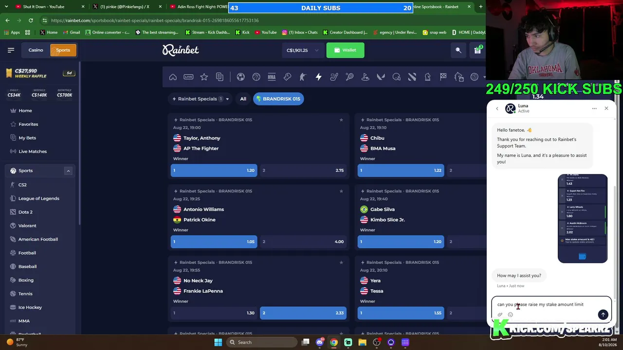This screenshot has width=623, height=350.
Task: Toggle odds 1.05 pick on Antonio Williams
Action: (214, 242)
